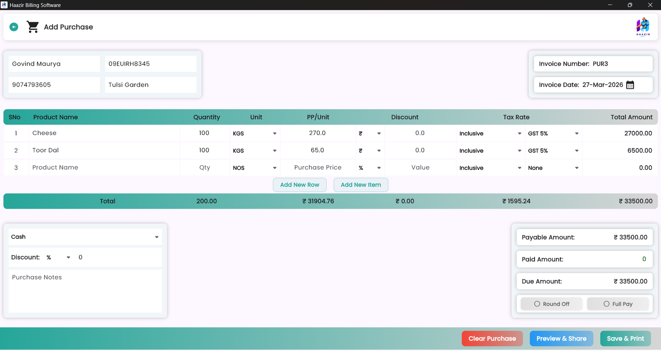
Task: Click the PP/Unit column header
Action: (x=318, y=117)
